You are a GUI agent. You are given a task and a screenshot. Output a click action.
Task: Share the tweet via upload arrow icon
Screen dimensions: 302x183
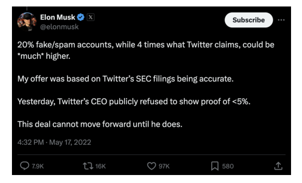click(278, 166)
